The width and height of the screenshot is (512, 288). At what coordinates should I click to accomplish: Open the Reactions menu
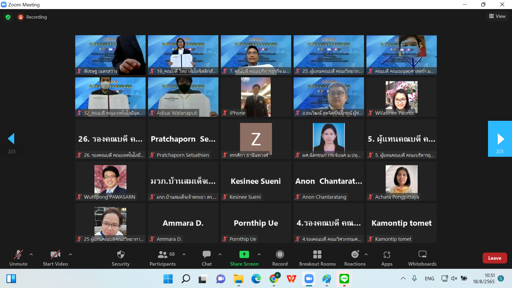(355, 258)
